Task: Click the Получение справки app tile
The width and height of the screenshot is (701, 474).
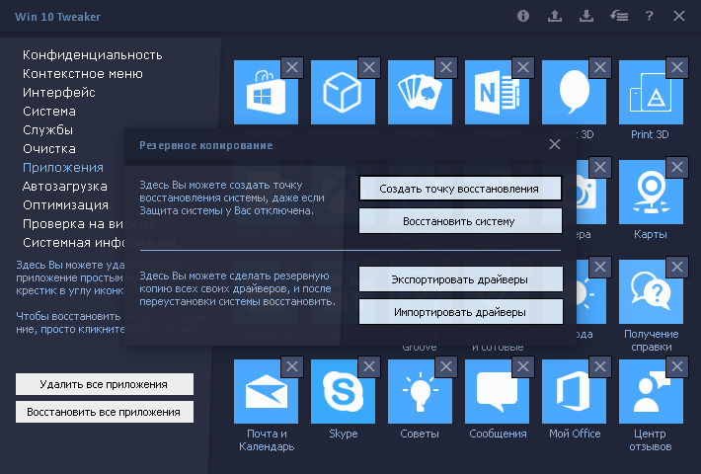Action: point(651,291)
